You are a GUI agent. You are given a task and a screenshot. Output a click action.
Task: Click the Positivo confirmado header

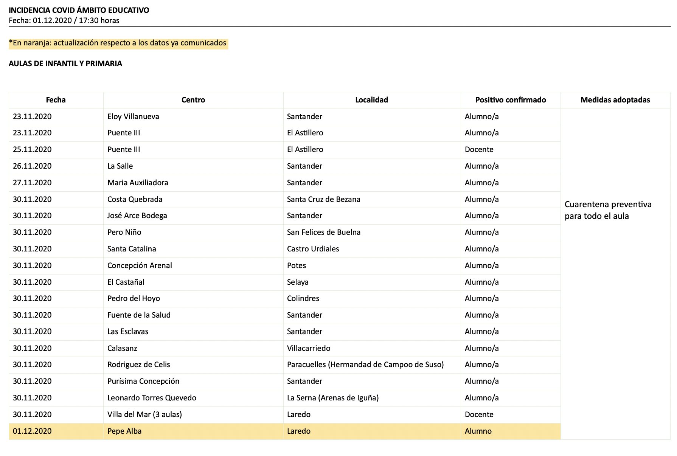(510, 100)
